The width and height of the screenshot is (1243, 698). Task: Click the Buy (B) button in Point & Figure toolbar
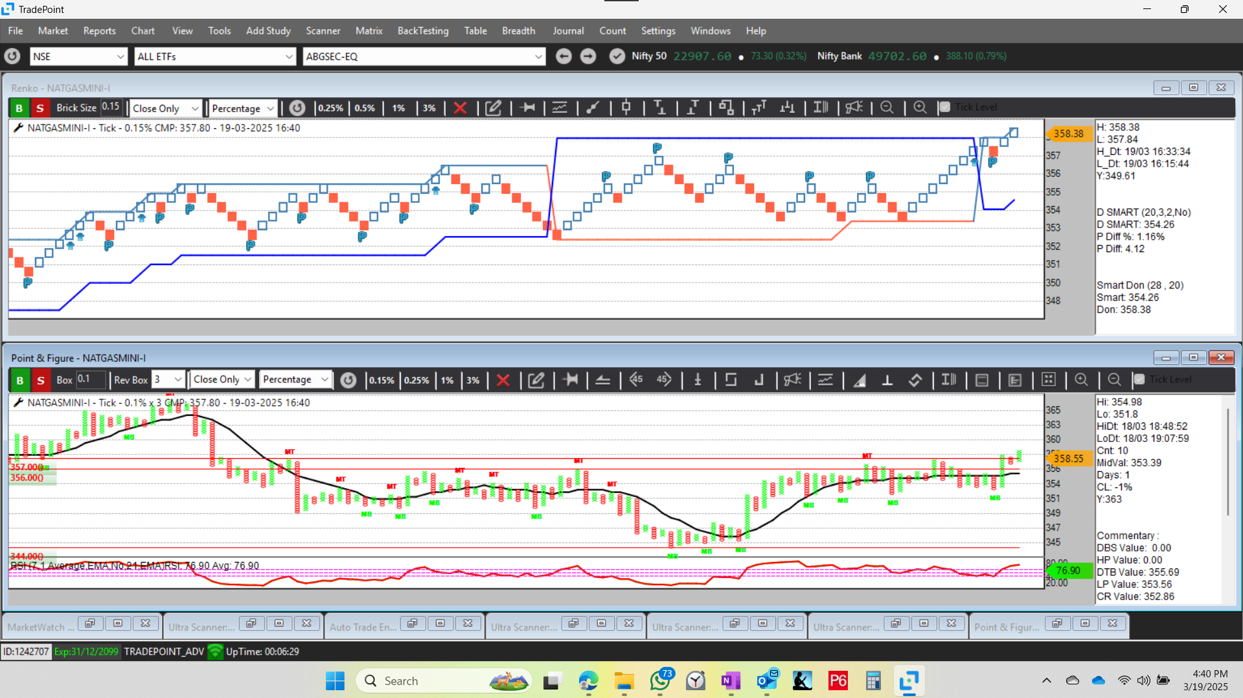click(19, 380)
